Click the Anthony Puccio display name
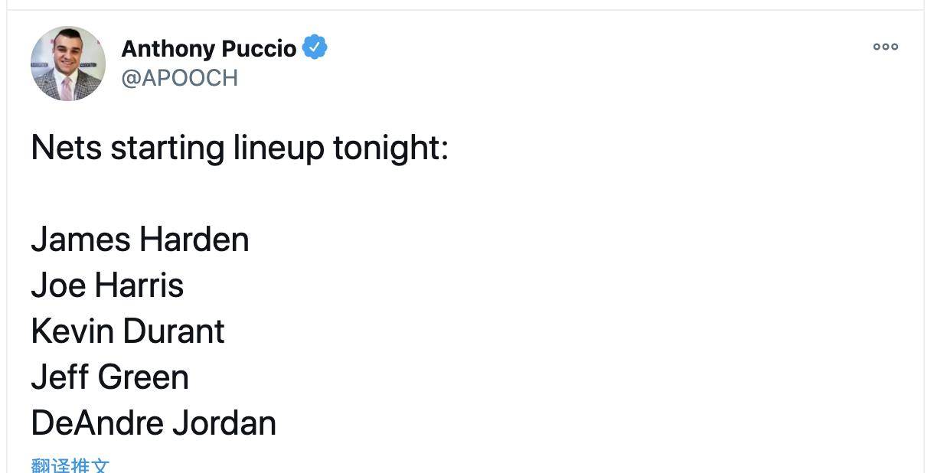 tap(209, 48)
